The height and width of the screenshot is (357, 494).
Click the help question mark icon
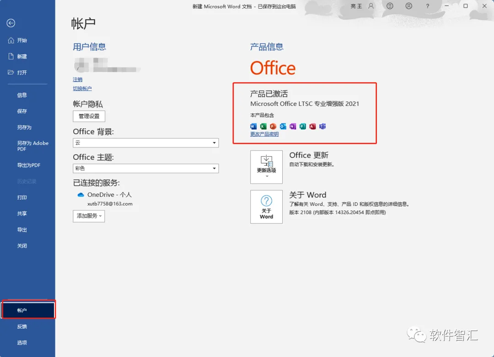(428, 6)
